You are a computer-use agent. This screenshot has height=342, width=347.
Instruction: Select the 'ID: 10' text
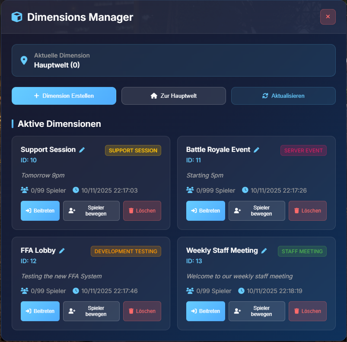click(x=29, y=160)
